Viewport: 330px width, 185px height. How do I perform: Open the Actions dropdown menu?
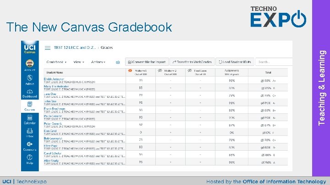tap(98, 62)
